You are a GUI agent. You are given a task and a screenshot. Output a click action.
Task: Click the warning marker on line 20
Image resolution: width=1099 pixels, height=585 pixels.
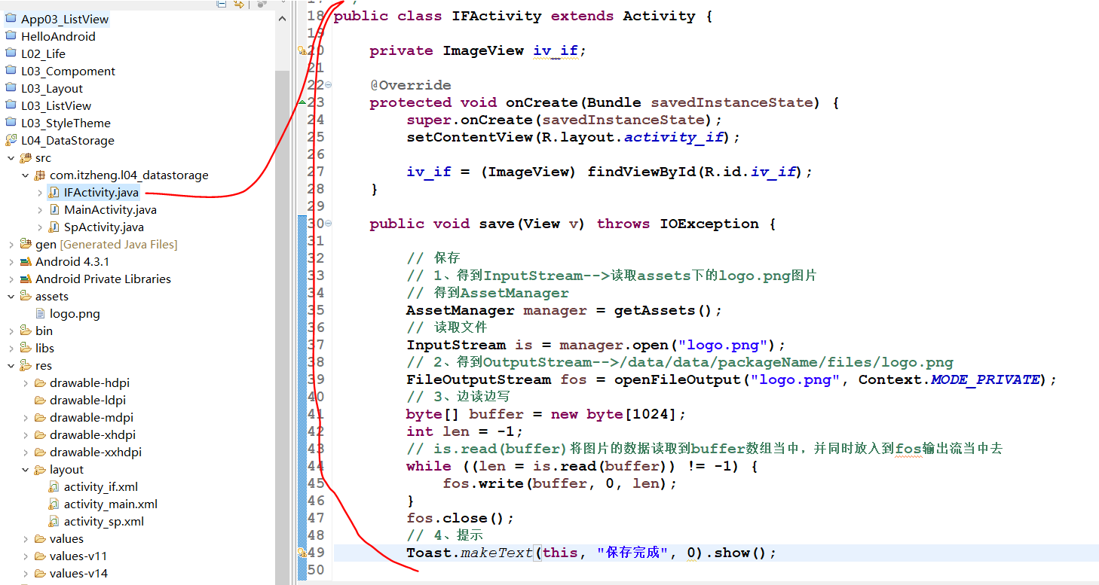[x=302, y=50]
